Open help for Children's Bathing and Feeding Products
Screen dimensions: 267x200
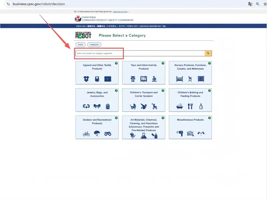[210, 91]
